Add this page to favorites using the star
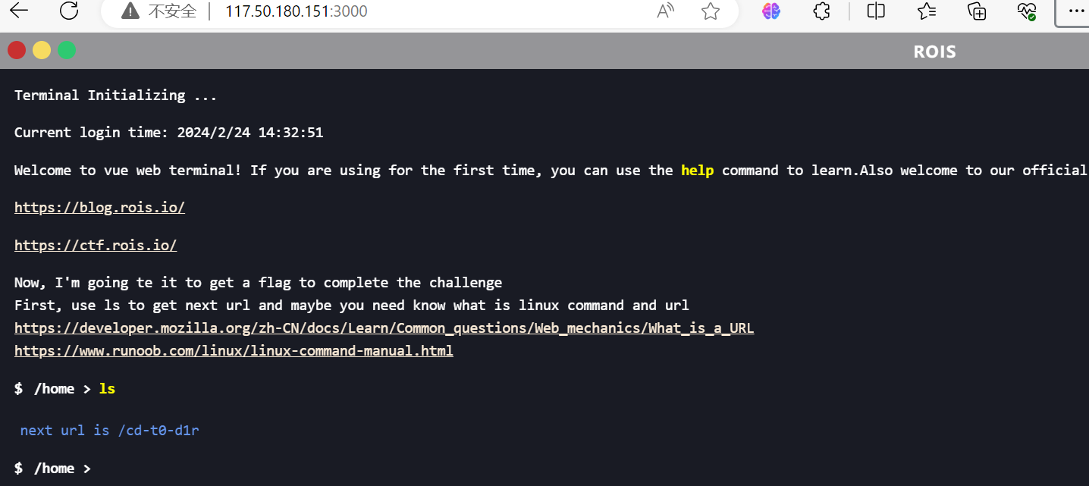This screenshot has height=486, width=1089. [711, 11]
